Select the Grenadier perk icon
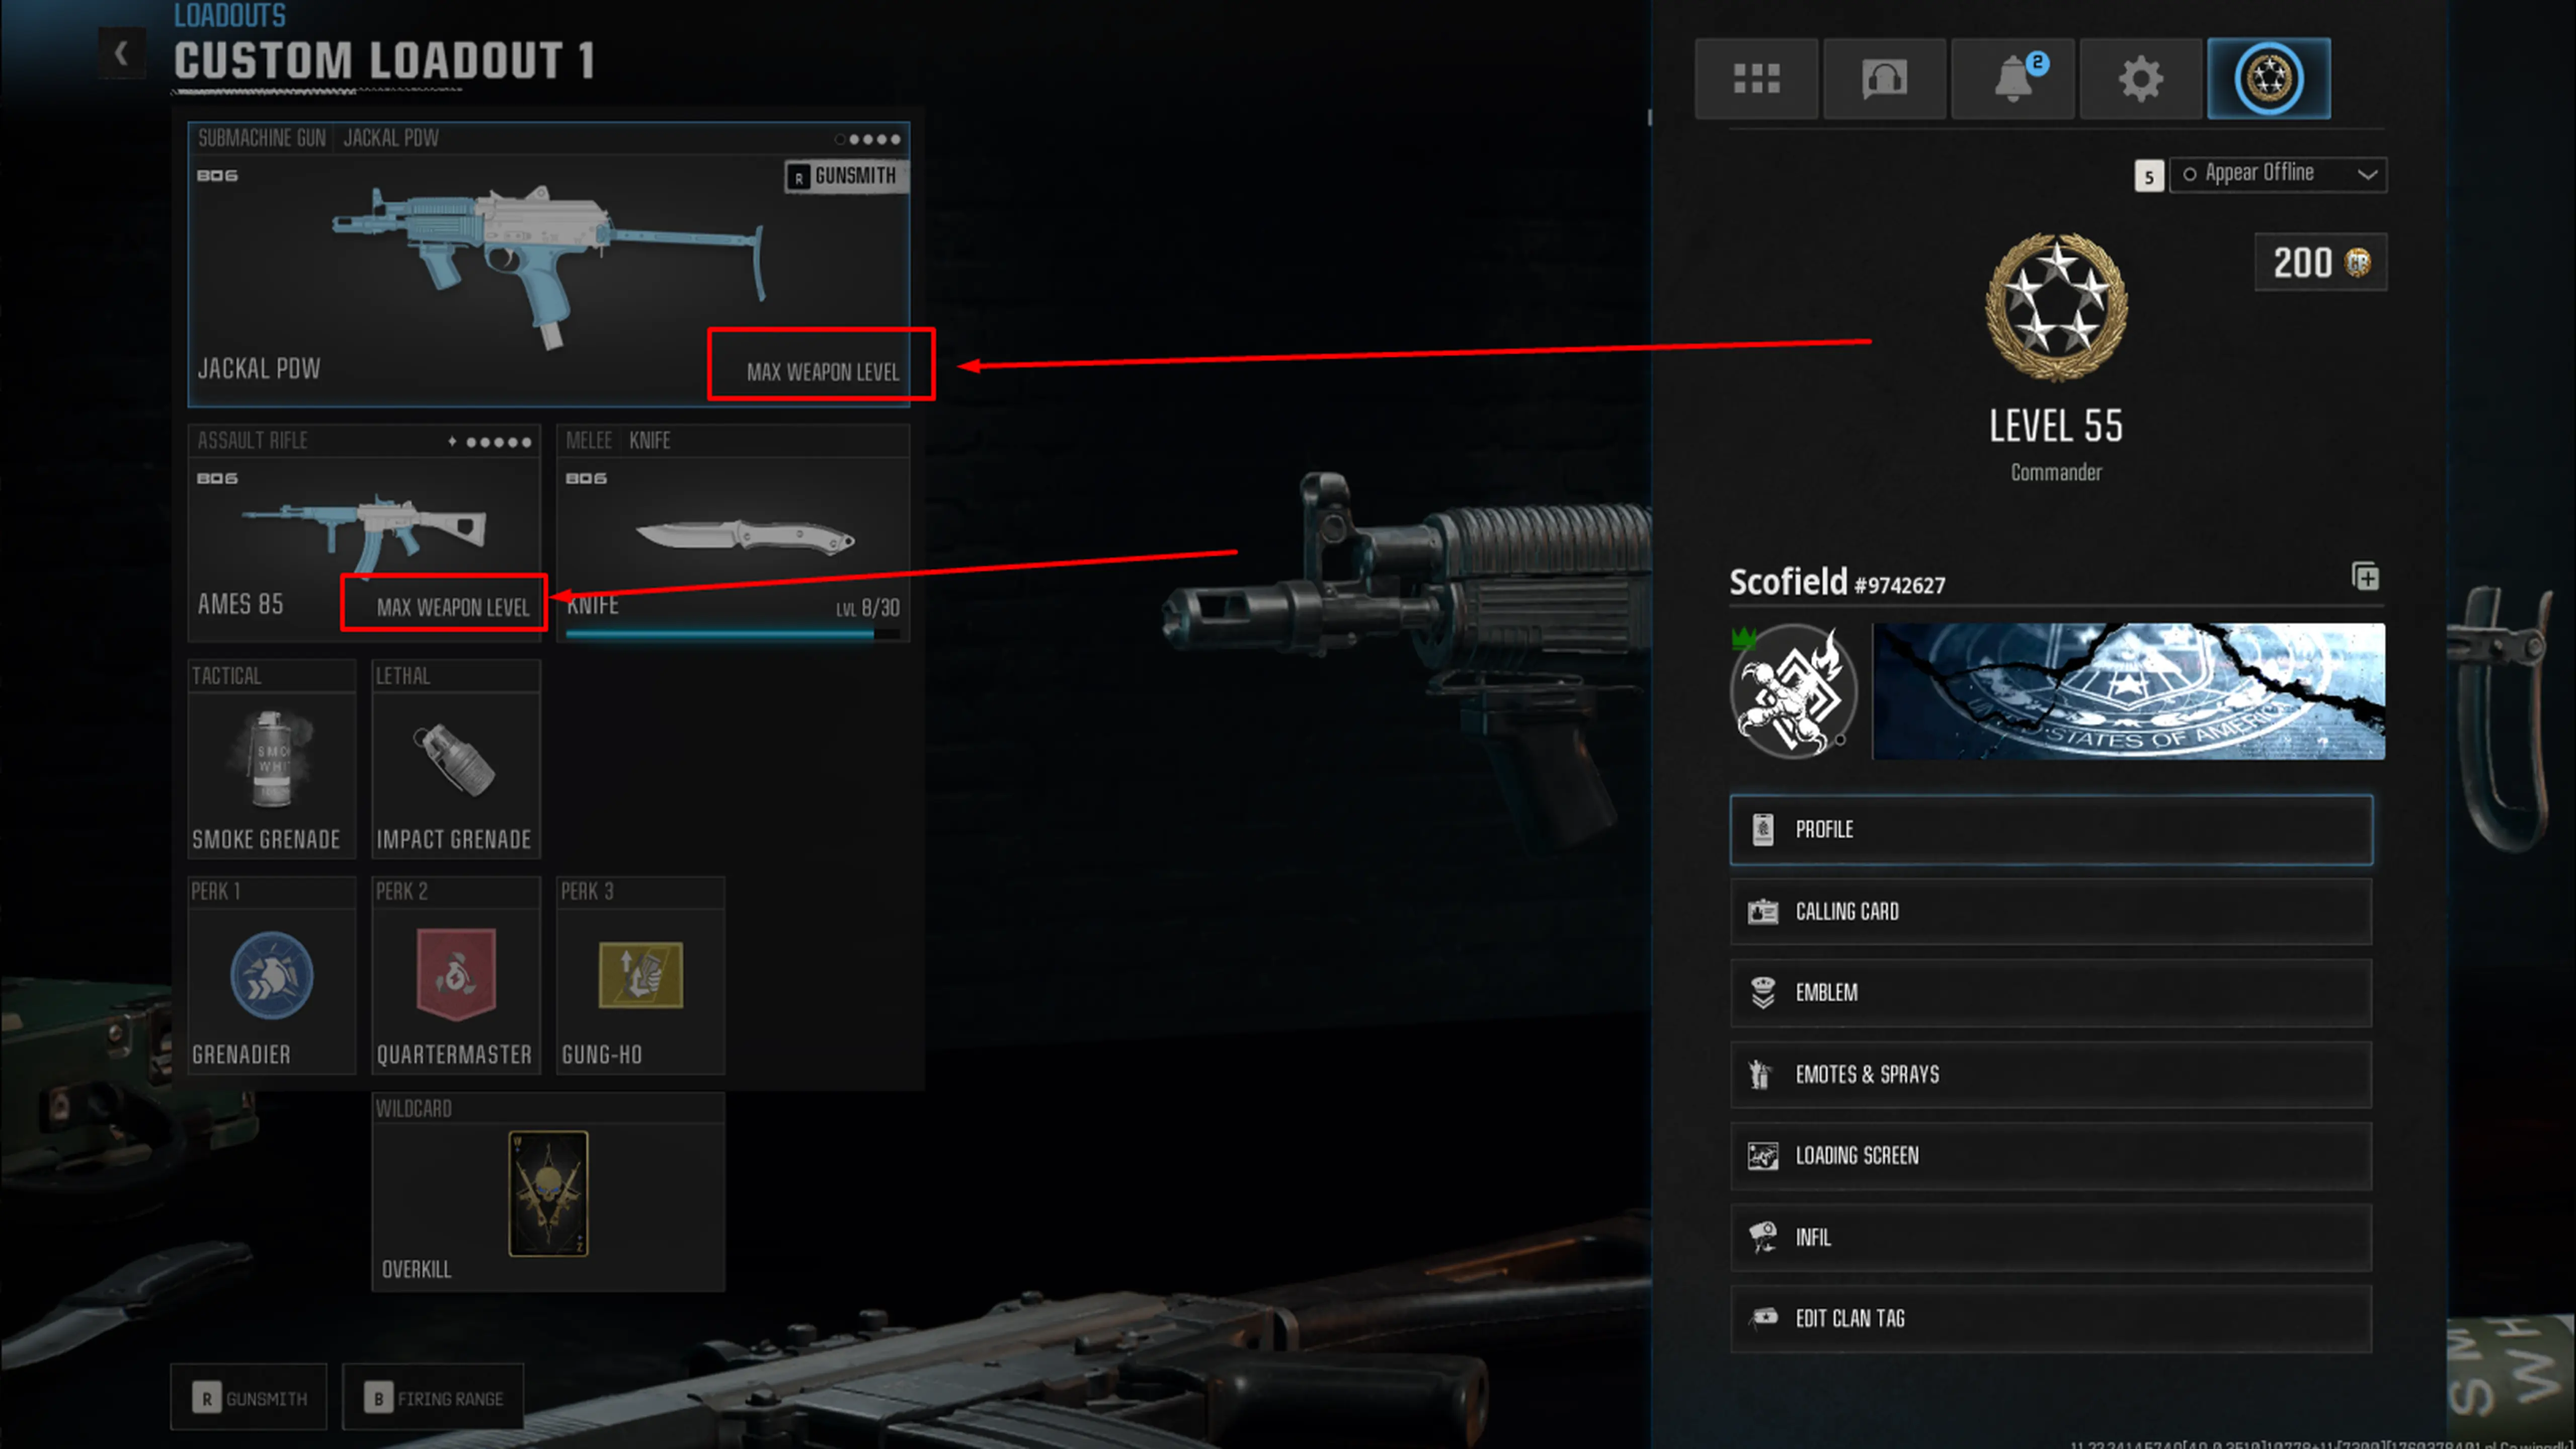Viewport: 2576px width, 1449px height. point(271,975)
